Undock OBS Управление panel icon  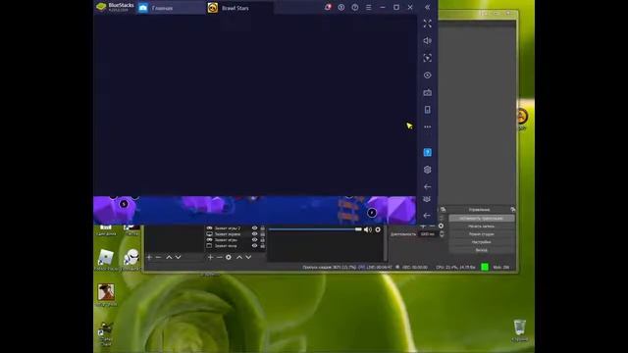512,209
